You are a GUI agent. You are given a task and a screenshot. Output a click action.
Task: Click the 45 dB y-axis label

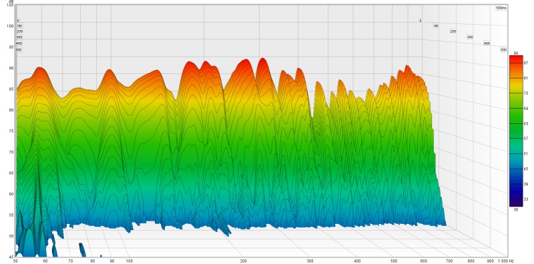[11, 257]
